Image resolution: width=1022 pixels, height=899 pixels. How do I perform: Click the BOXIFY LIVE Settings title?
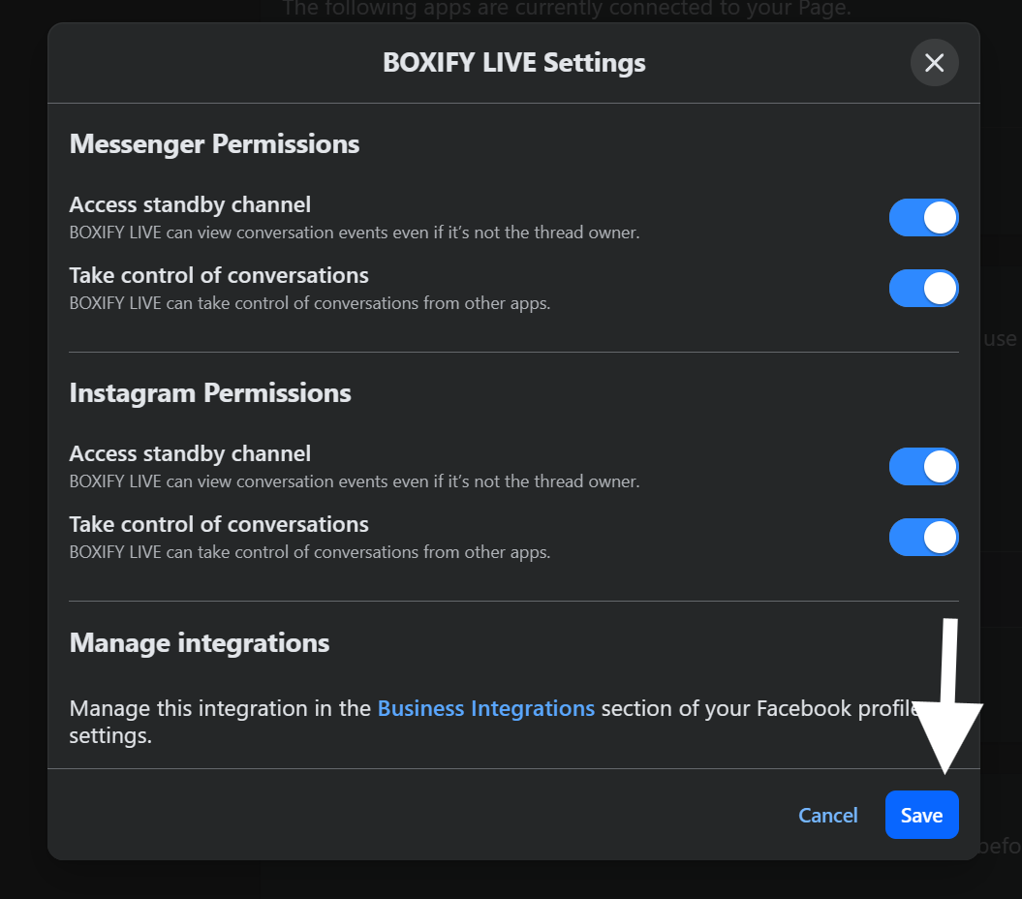513,63
